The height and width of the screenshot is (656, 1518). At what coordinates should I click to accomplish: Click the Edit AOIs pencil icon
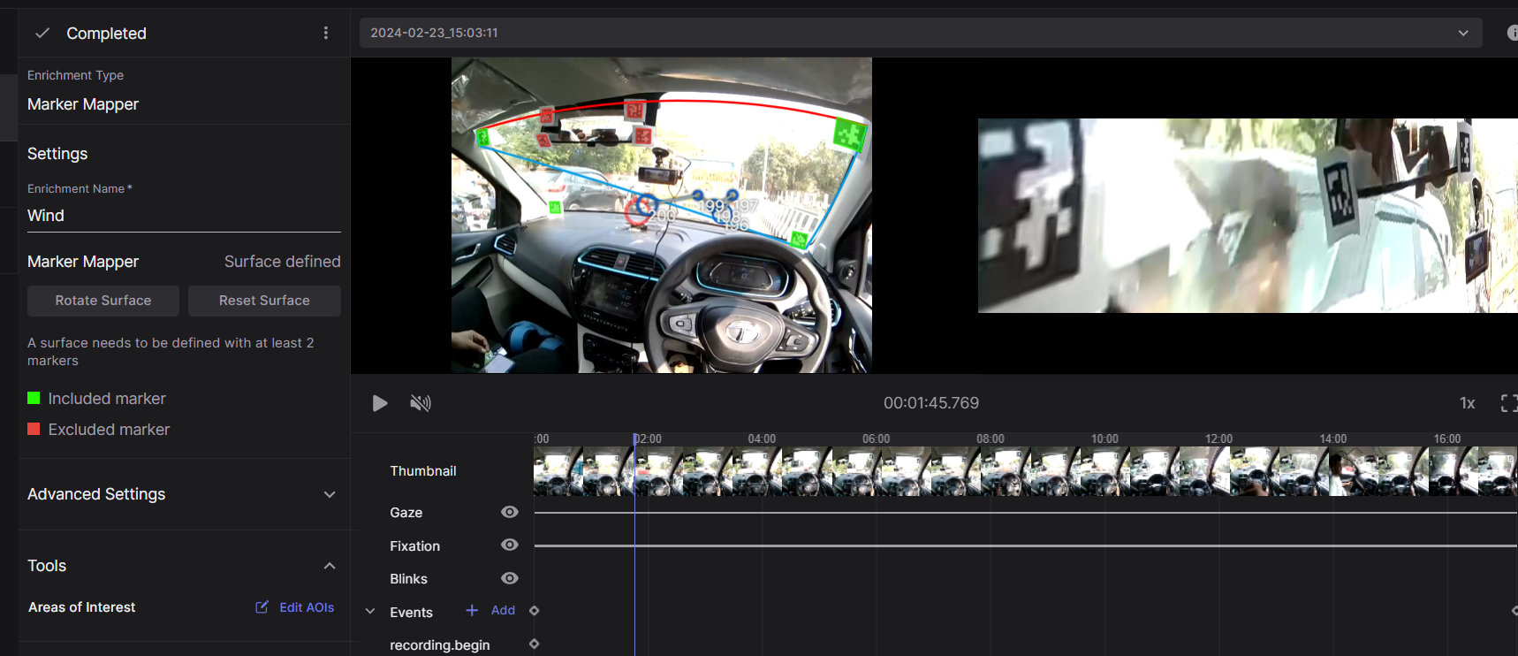(262, 606)
